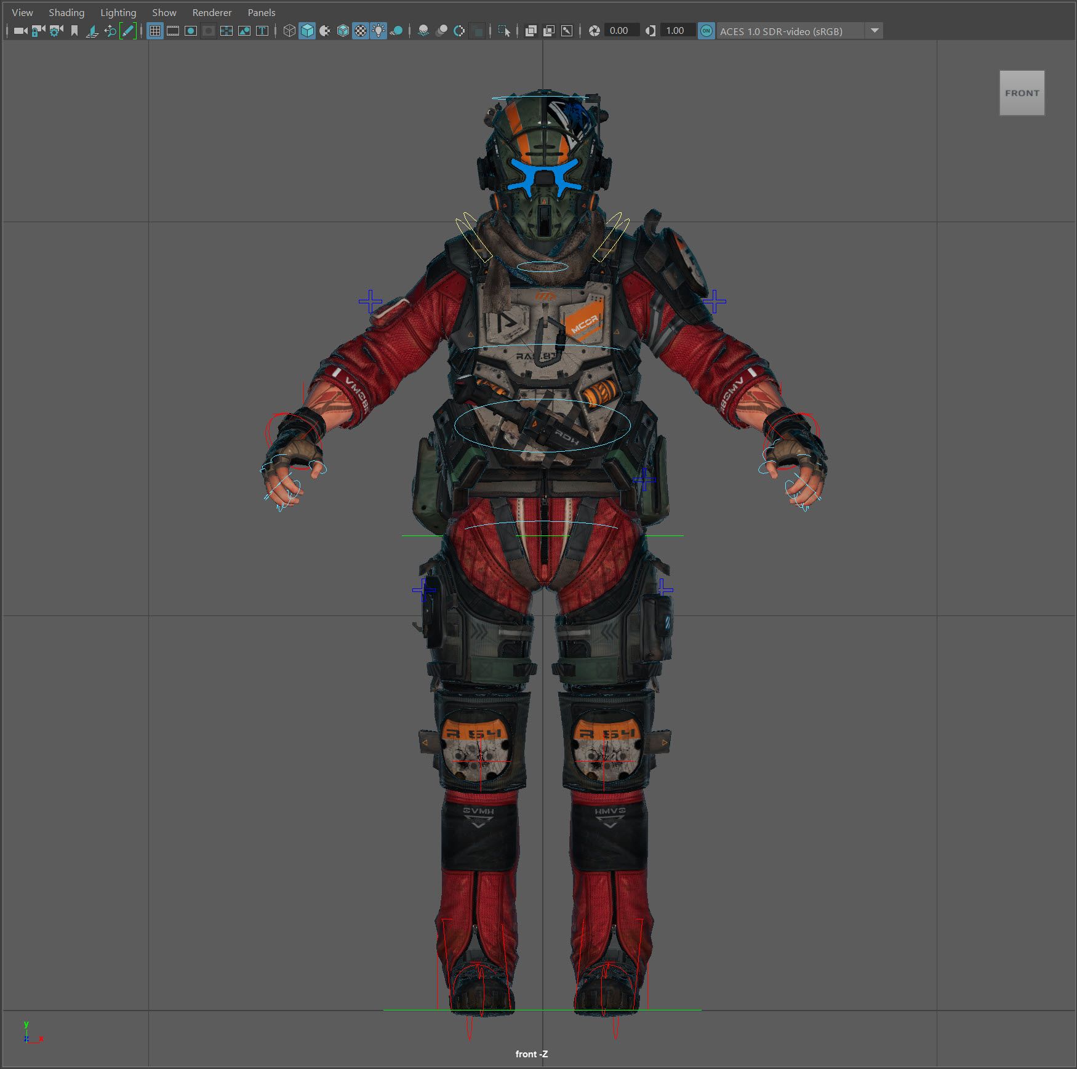Toggle Use All Lights bulb icon
The image size is (1077, 1069).
tap(378, 31)
